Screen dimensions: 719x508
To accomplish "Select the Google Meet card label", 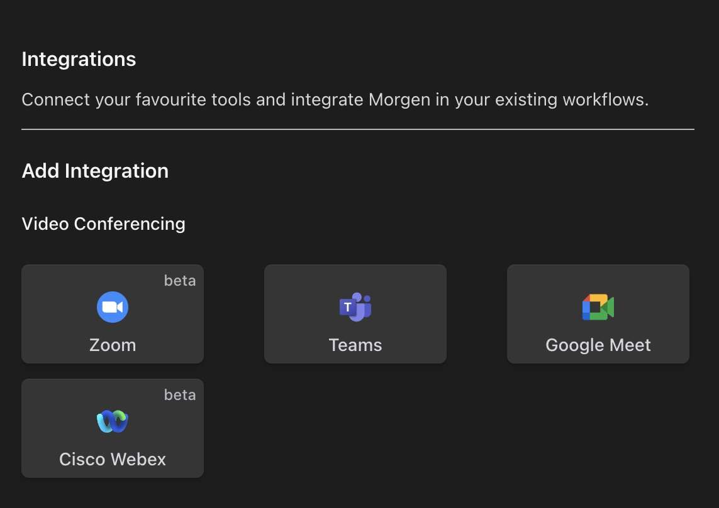I will (598, 345).
